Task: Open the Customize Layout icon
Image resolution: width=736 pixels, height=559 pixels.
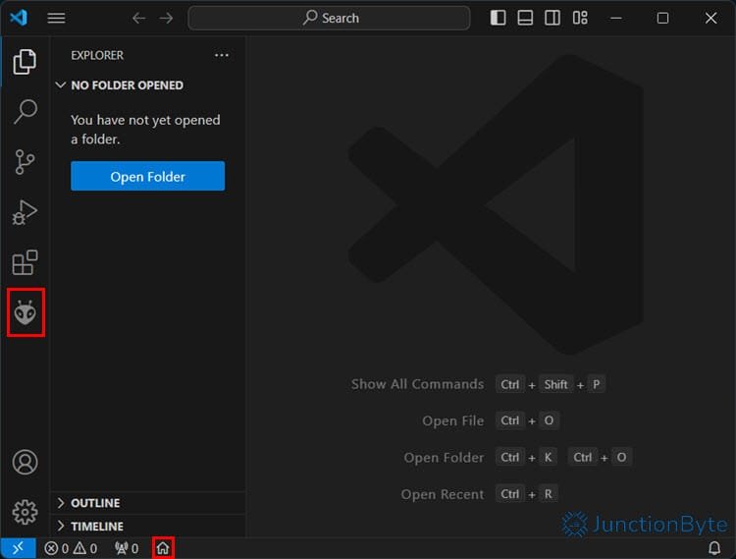Action: (x=580, y=18)
